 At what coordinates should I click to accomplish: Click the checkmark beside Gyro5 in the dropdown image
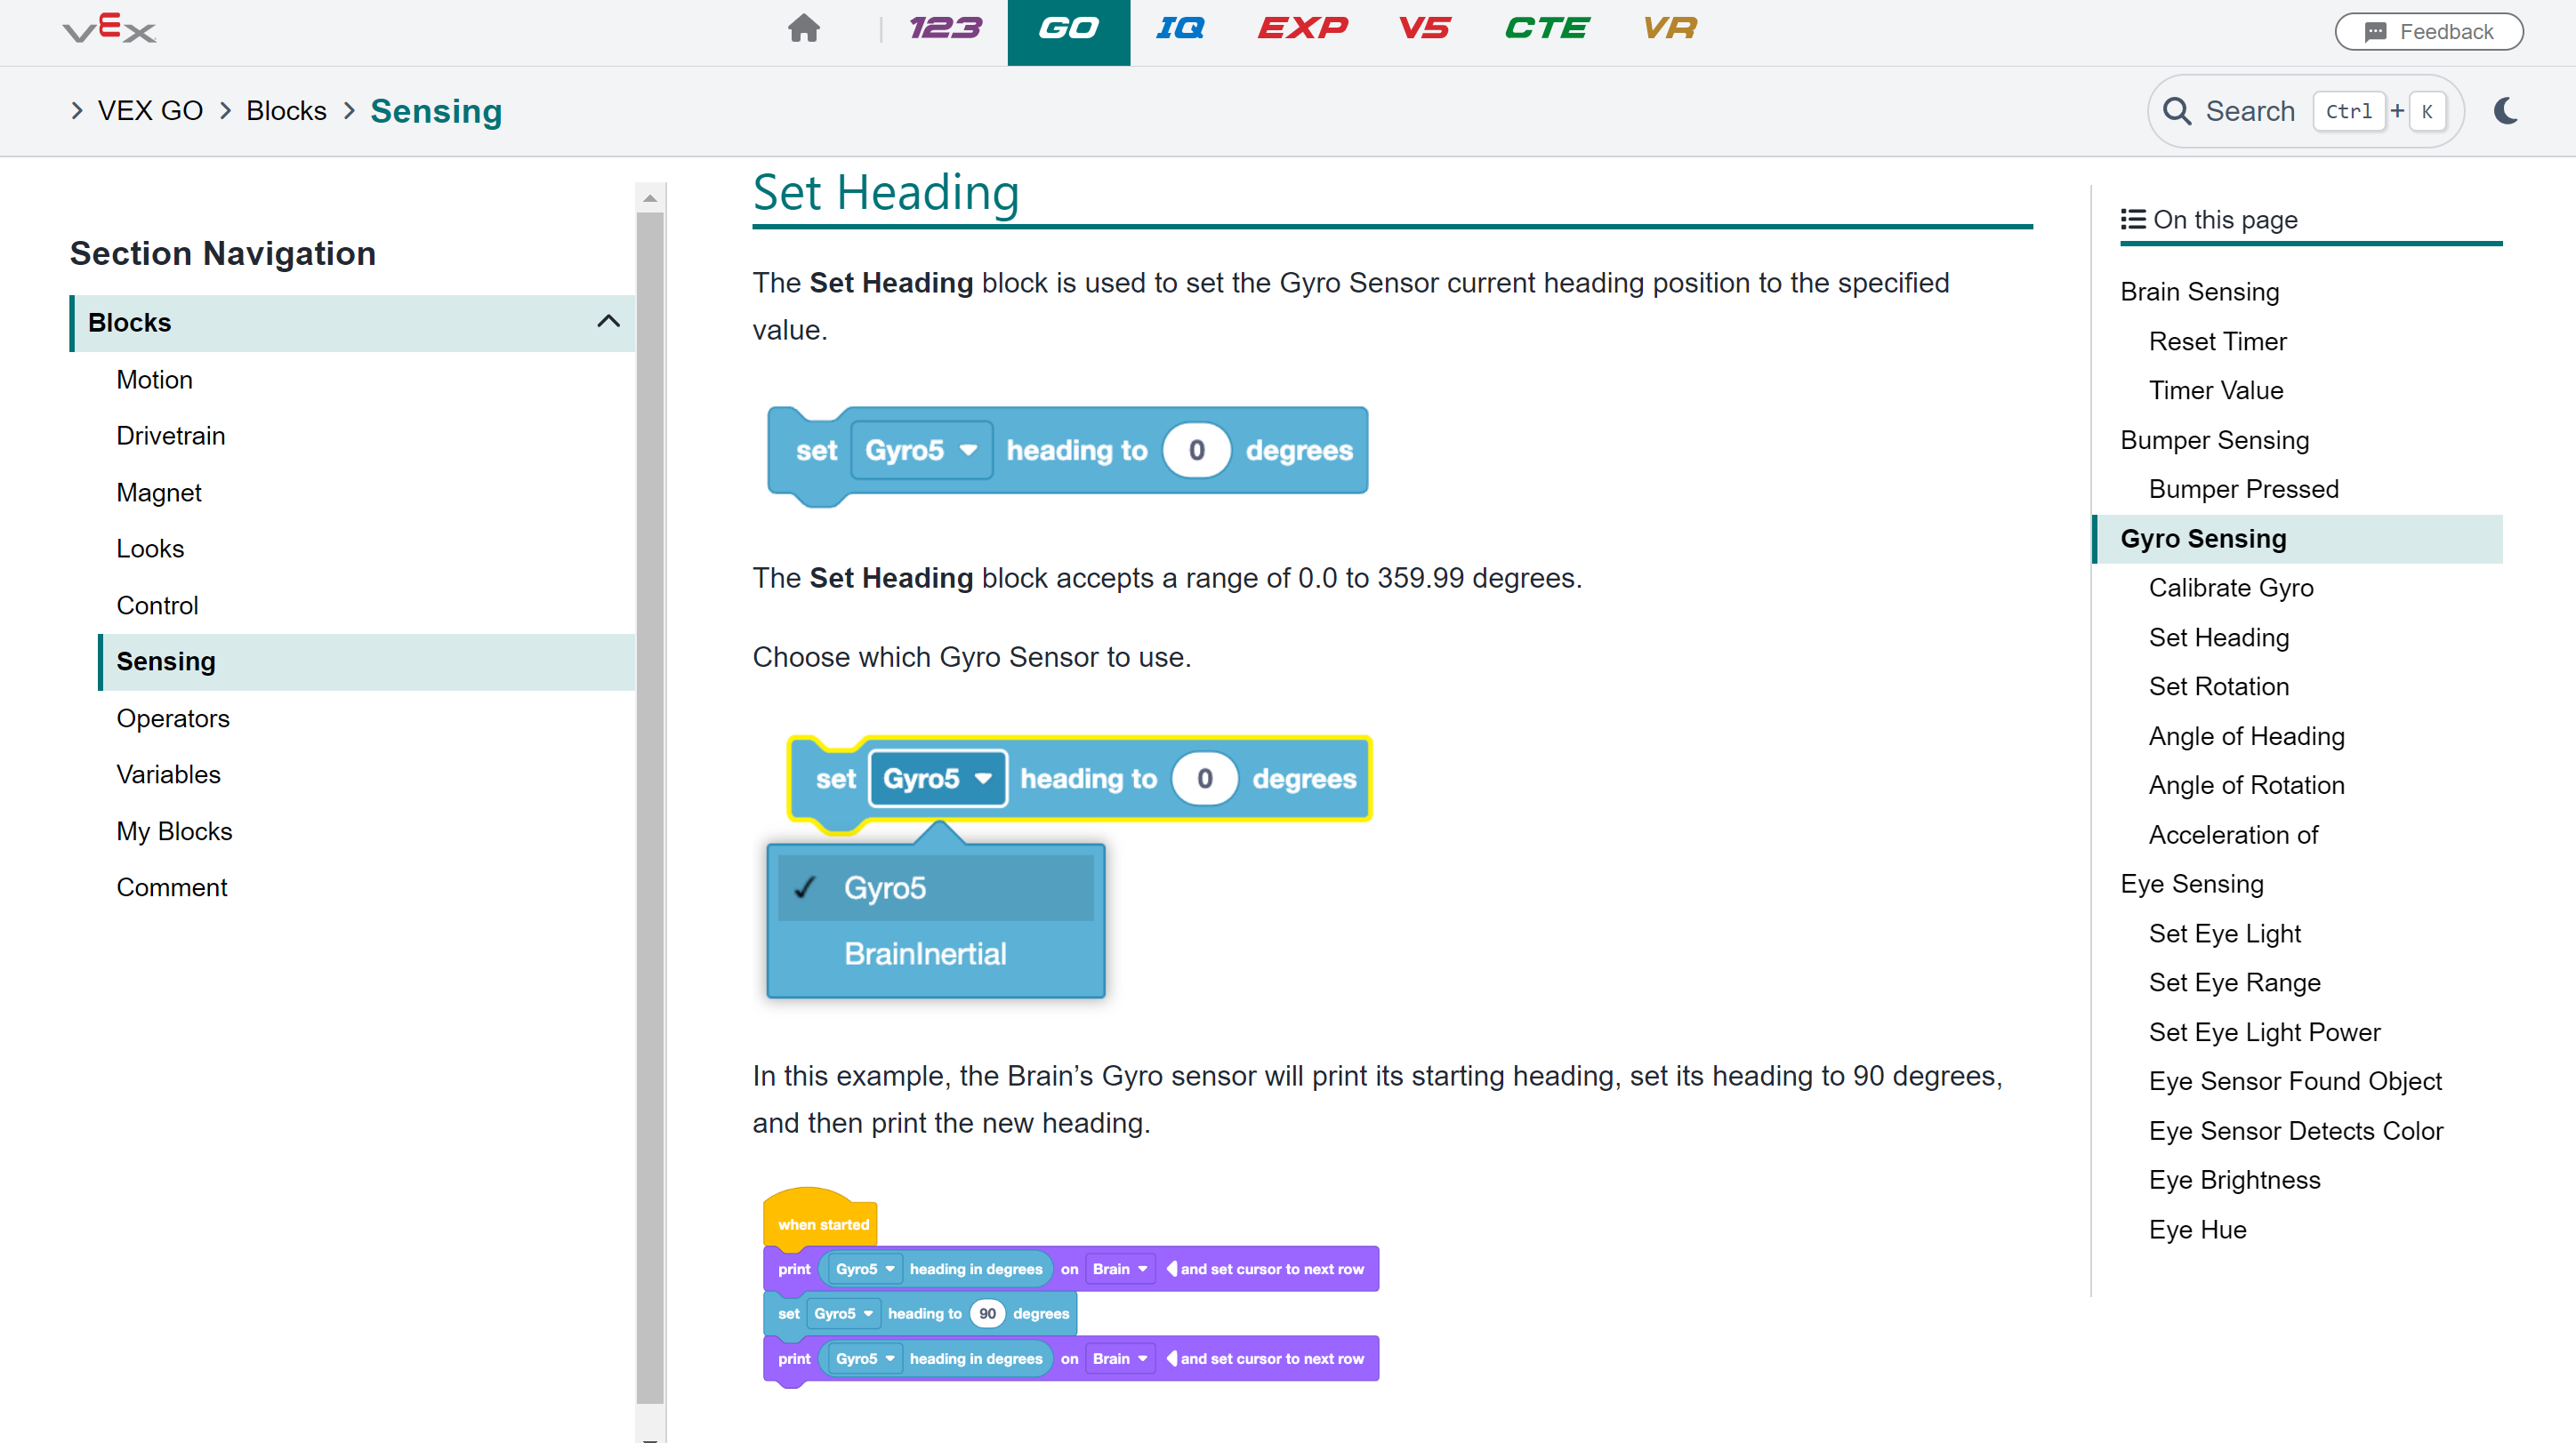click(x=806, y=886)
